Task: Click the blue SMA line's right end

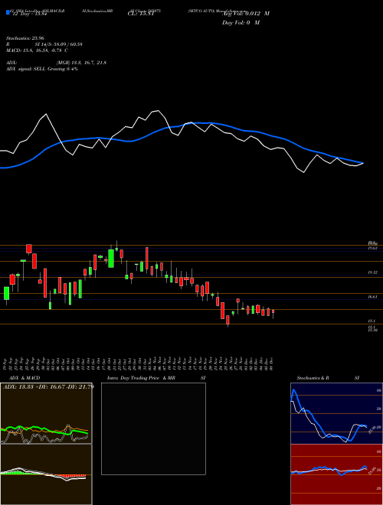Action: click(x=362, y=163)
